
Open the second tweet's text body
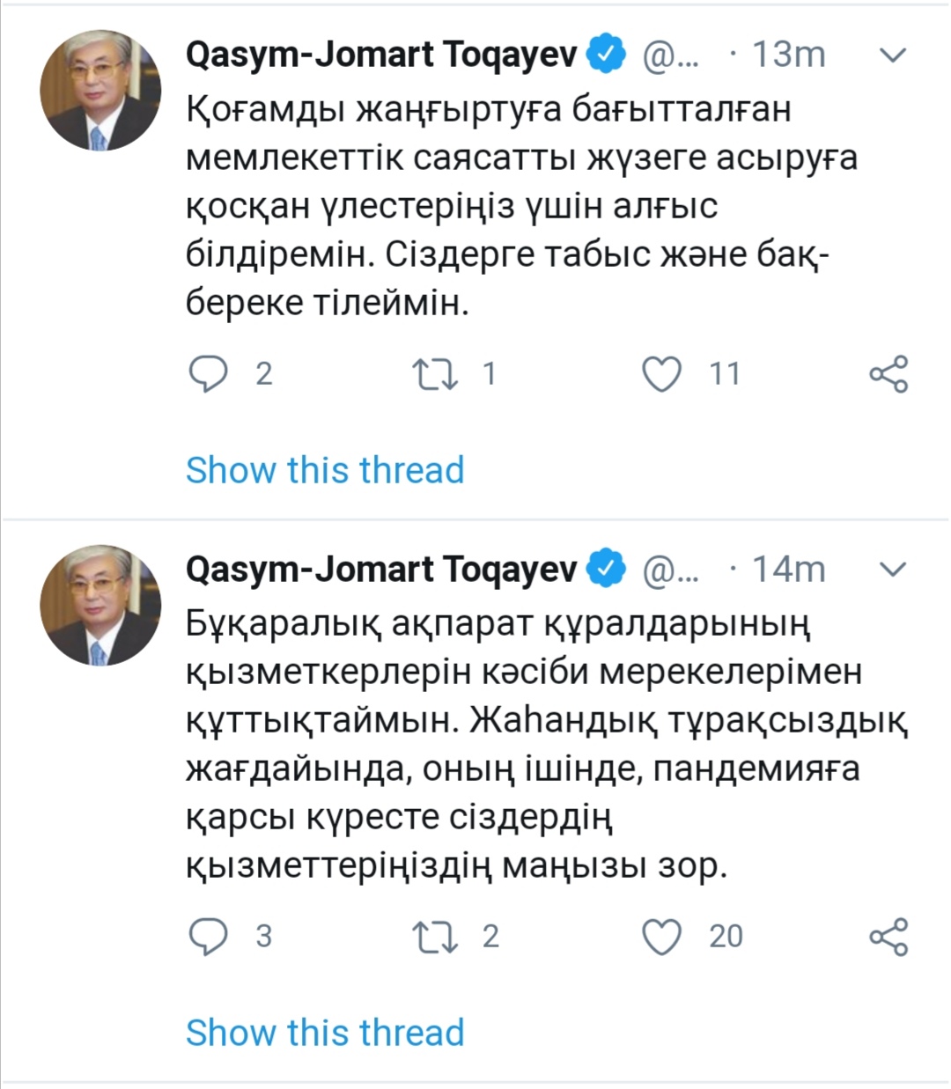coord(546,746)
